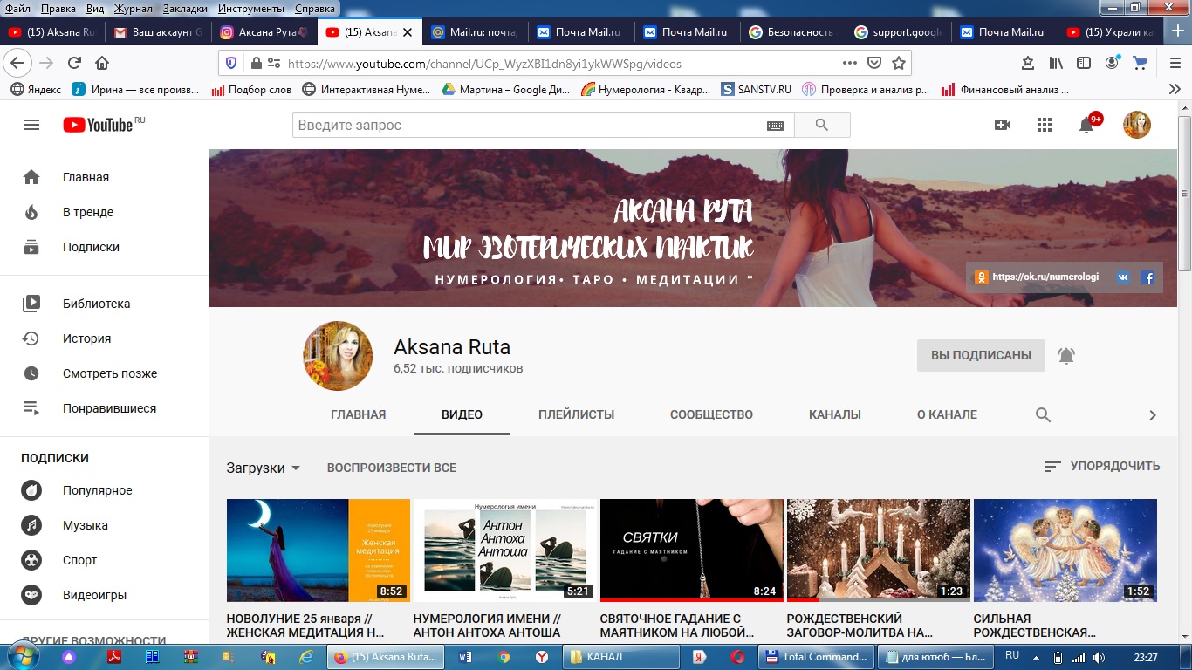Click the Firefox home button
Viewport: 1192px width, 670px height.
[x=102, y=63]
